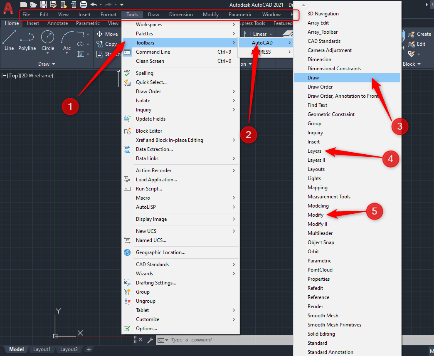Viewport: 434px width, 356px height.
Task: Click the Save As icon with pencil
Action: 54,5
